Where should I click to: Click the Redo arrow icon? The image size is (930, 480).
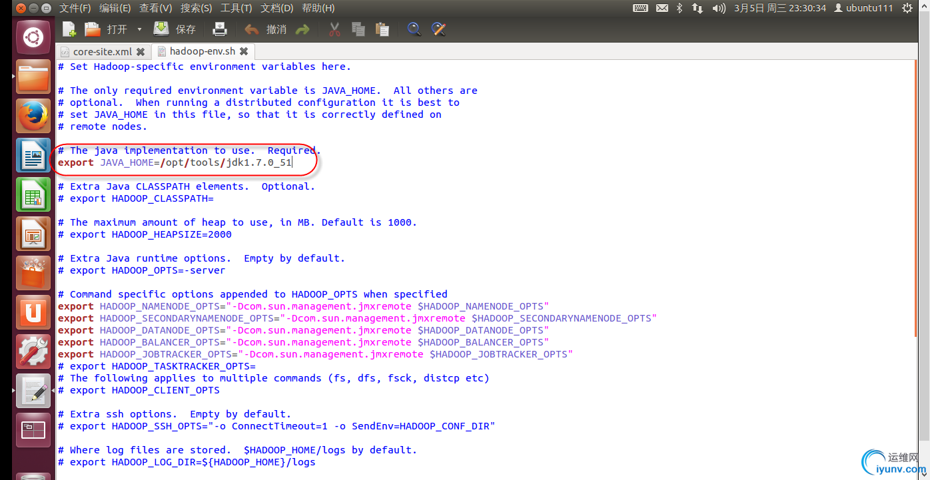point(302,29)
